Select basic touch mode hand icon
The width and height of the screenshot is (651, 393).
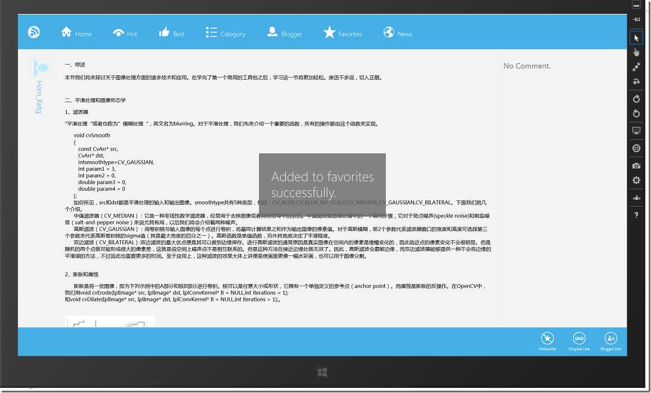(x=636, y=52)
